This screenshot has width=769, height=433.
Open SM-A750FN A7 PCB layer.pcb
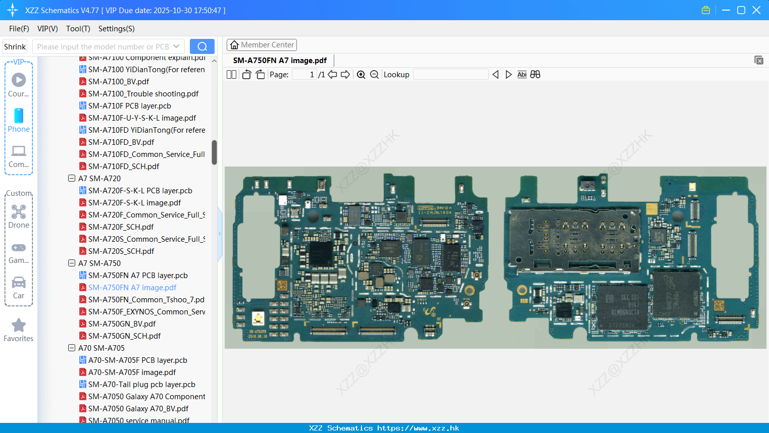pos(138,275)
